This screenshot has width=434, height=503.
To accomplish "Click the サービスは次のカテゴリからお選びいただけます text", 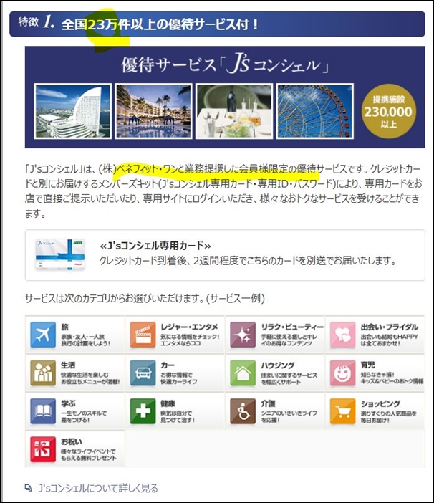I will [x=145, y=299].
